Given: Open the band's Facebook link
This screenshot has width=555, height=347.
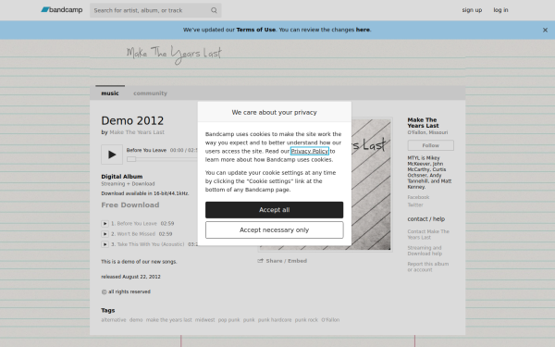Looking at the screenshot, I should click(418, 197).
